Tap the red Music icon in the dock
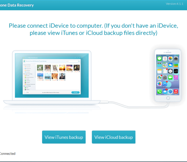Image resolution: width=187 pixels, height=162 pixels. (x=176, y=92)
